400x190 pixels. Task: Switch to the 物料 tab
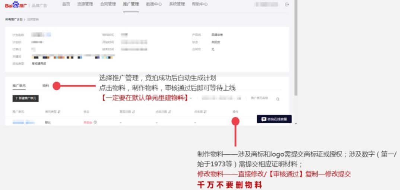pos(46,86)
